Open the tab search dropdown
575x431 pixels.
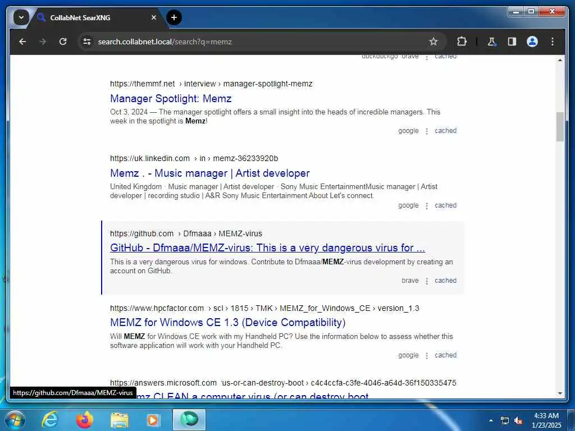(x=21, y=17)
